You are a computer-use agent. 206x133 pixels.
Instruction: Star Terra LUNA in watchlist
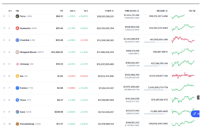coord(4,16)
